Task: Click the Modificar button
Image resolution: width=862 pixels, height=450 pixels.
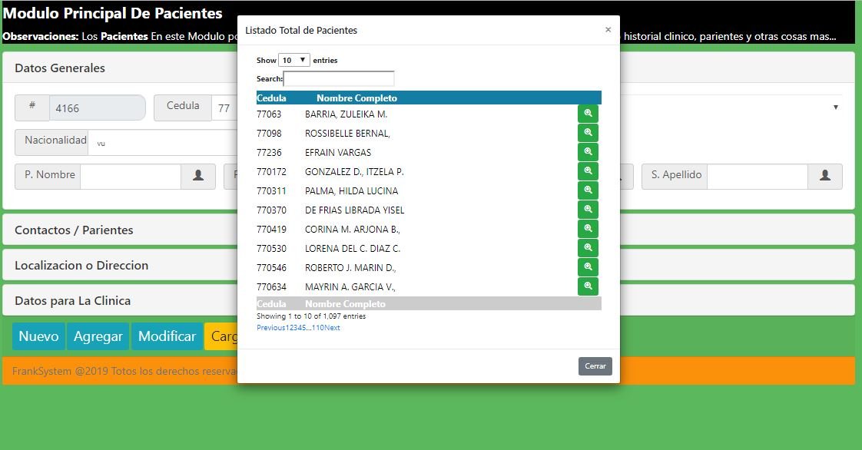Action: (x=167, y=336)
